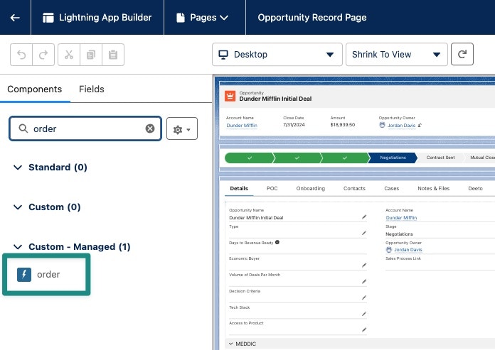Click the Opportunity Record Page title
The width and height of the screenshot is (495, 350).
[312, 18]
